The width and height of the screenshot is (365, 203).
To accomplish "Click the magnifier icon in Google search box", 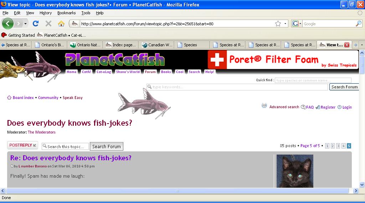I will [x=359, y=24].
